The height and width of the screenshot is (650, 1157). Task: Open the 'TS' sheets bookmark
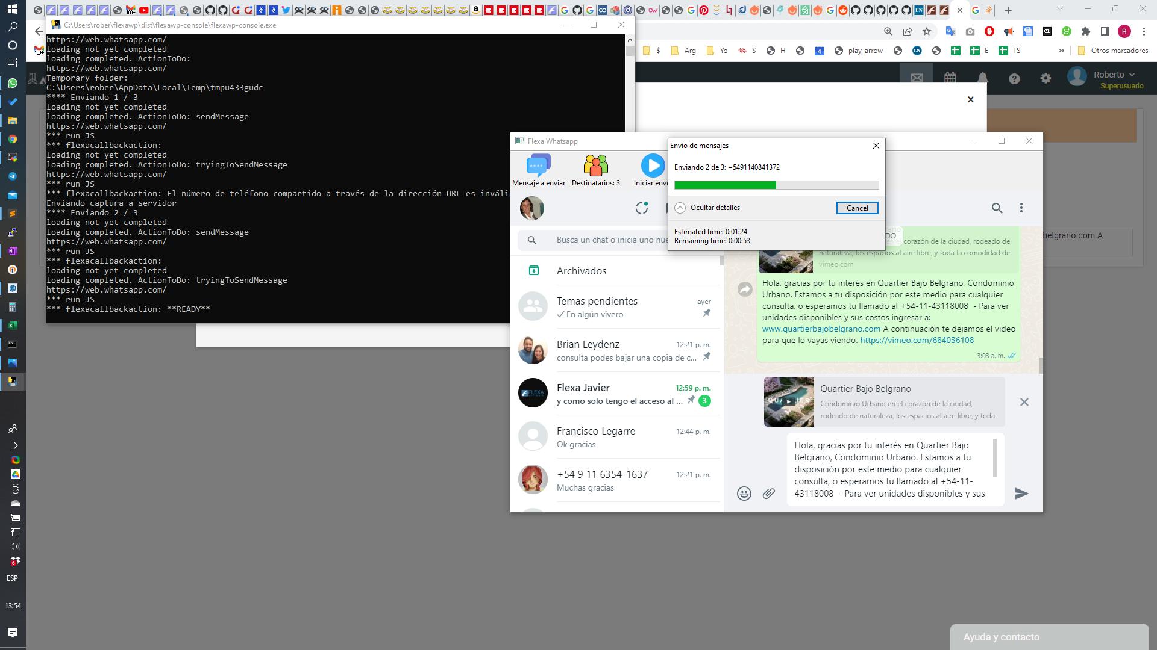coord(1009,51)
